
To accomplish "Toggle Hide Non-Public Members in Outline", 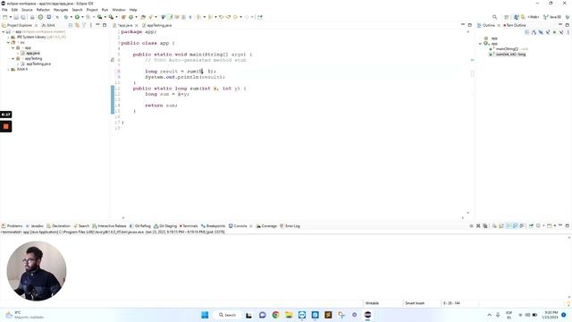I will point(554,32).
